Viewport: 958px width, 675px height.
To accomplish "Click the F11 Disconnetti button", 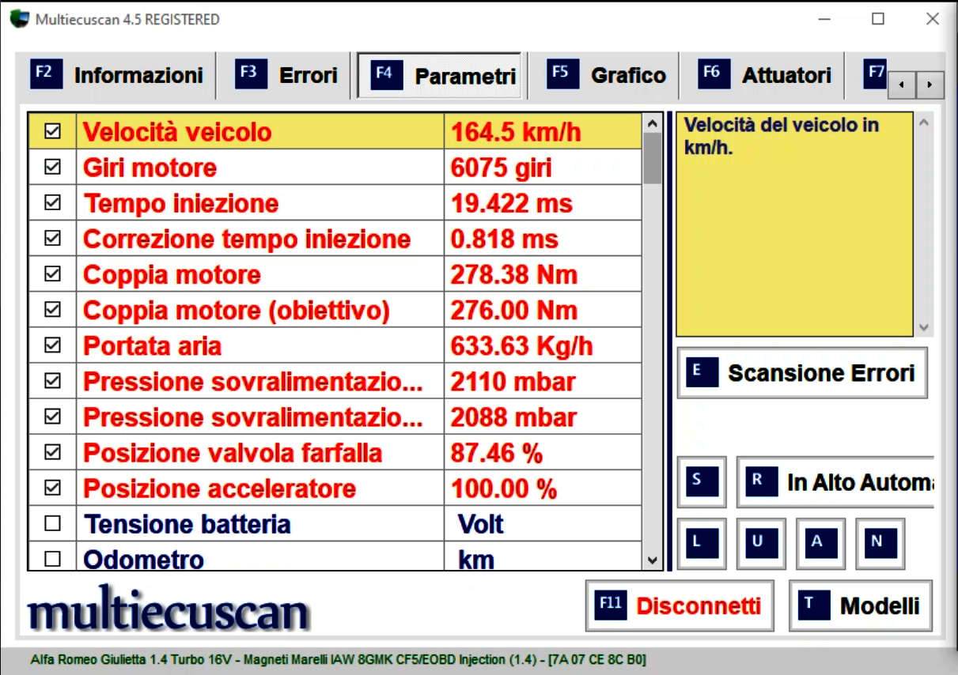I will [680, 606].
